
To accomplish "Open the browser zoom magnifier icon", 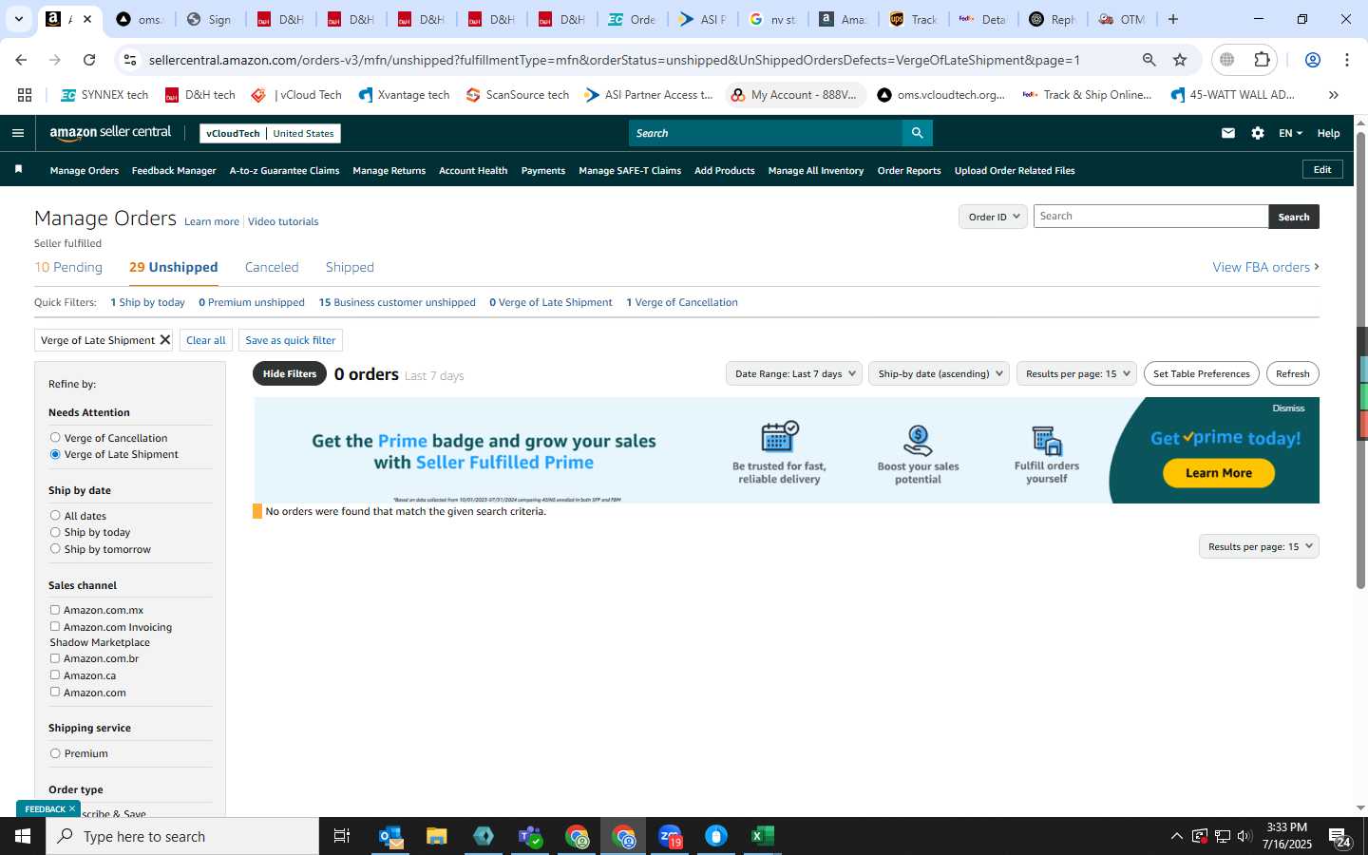I will coord(1149,60).
